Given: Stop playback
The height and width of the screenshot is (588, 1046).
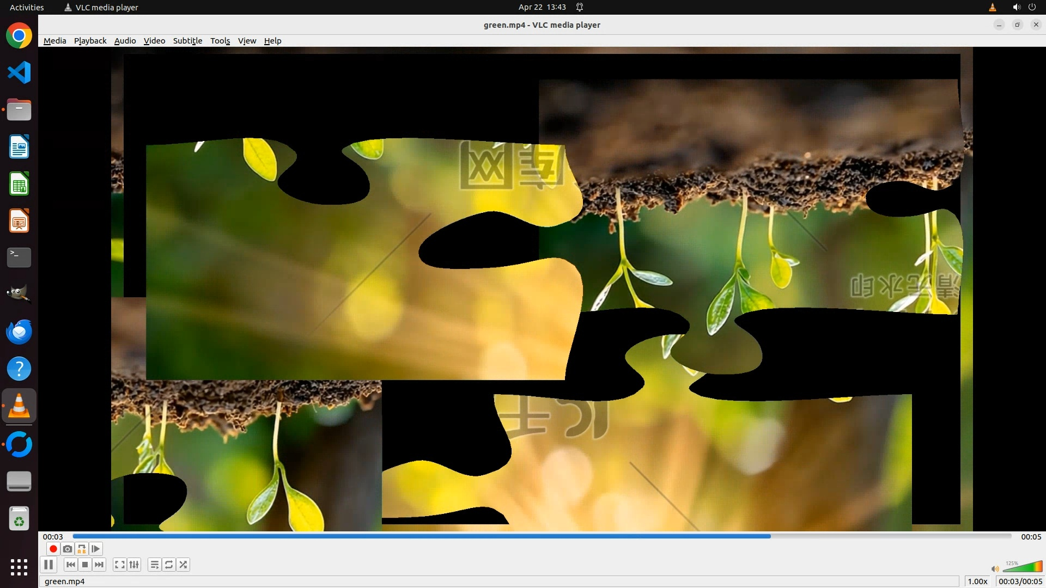Looking at the screenshot, I should pyautogui.click(x=85, y=565).
